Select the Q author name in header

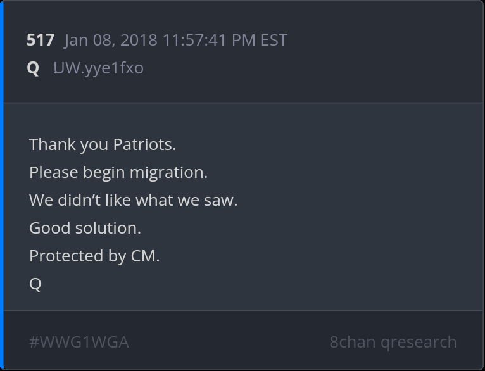click(33, 68)
